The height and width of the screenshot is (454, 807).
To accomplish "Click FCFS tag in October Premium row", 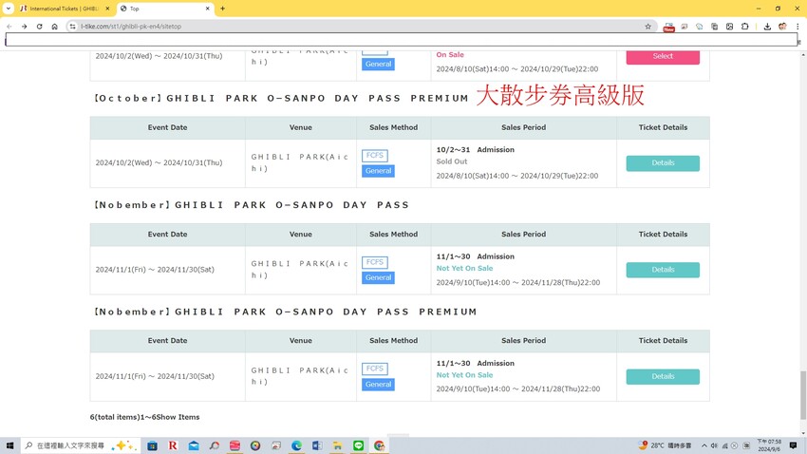I will point(375,155).
